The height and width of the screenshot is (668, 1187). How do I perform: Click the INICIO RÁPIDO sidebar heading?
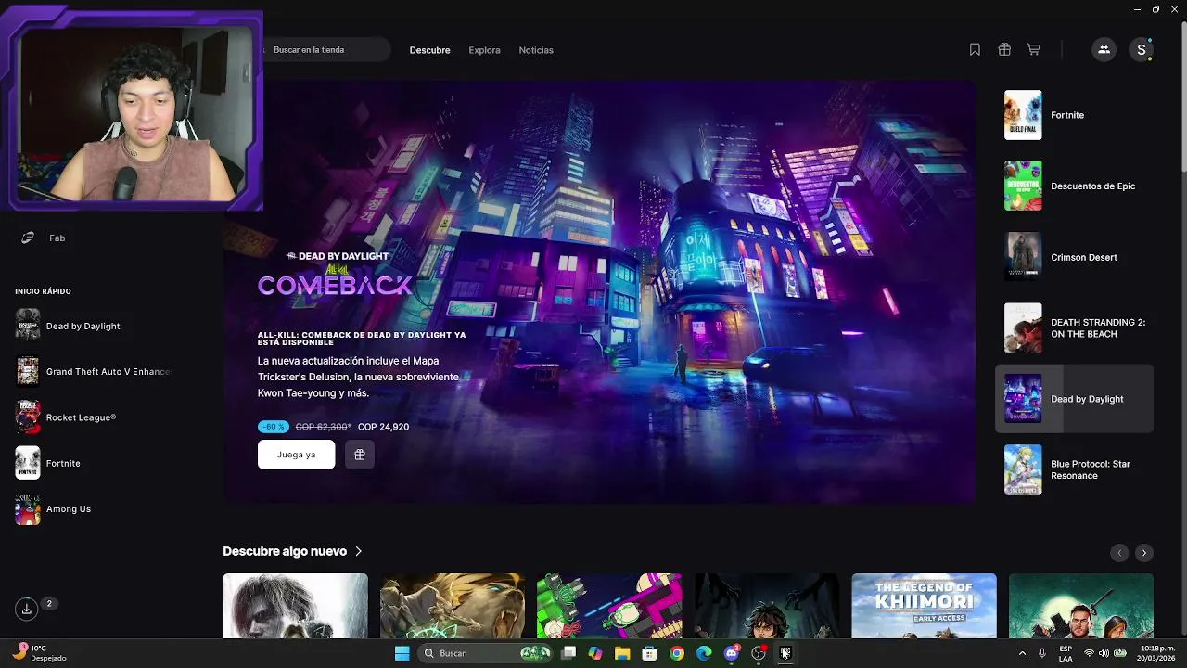43,291
